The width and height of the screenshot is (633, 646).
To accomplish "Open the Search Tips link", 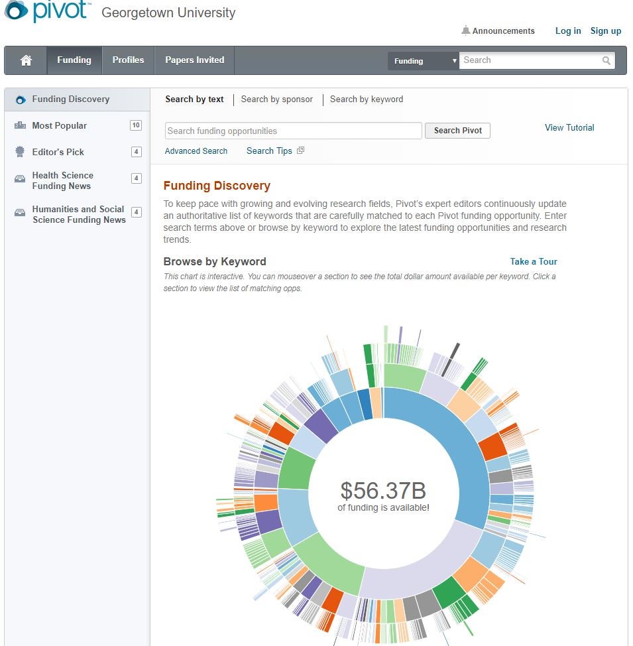I will (x=269, y=151).
